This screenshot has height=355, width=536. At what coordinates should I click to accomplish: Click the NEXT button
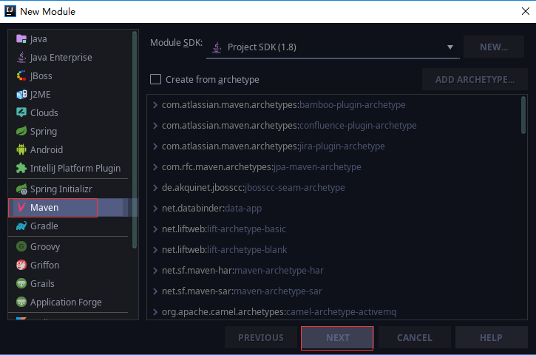point(337,338)
